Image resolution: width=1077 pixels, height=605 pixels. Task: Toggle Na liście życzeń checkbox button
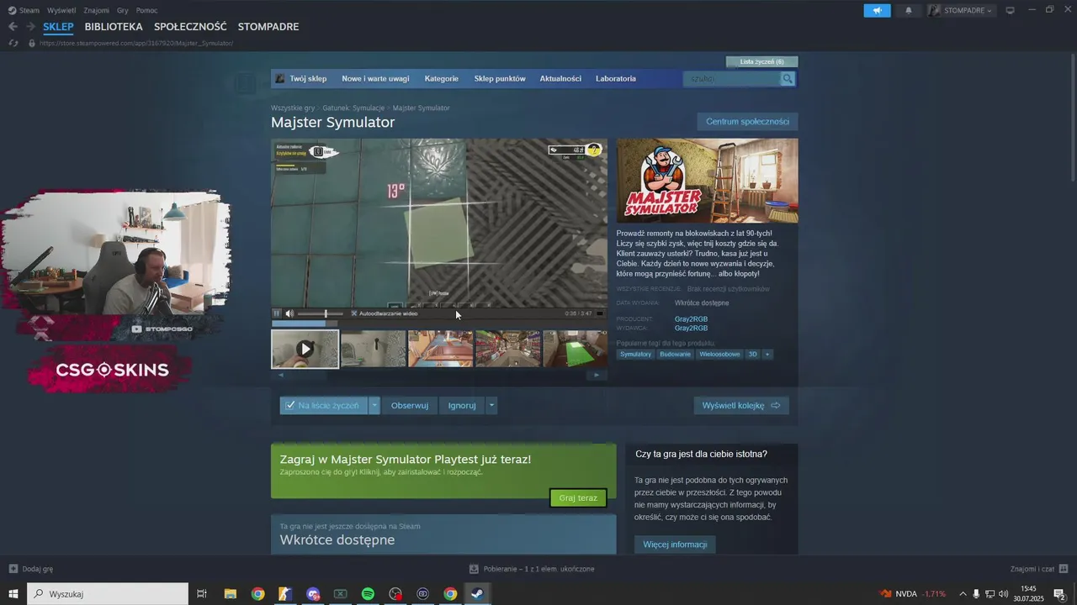[324, 405]
